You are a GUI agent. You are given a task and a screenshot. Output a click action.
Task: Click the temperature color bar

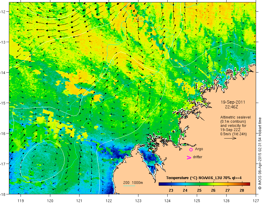[x=204, y=184]
